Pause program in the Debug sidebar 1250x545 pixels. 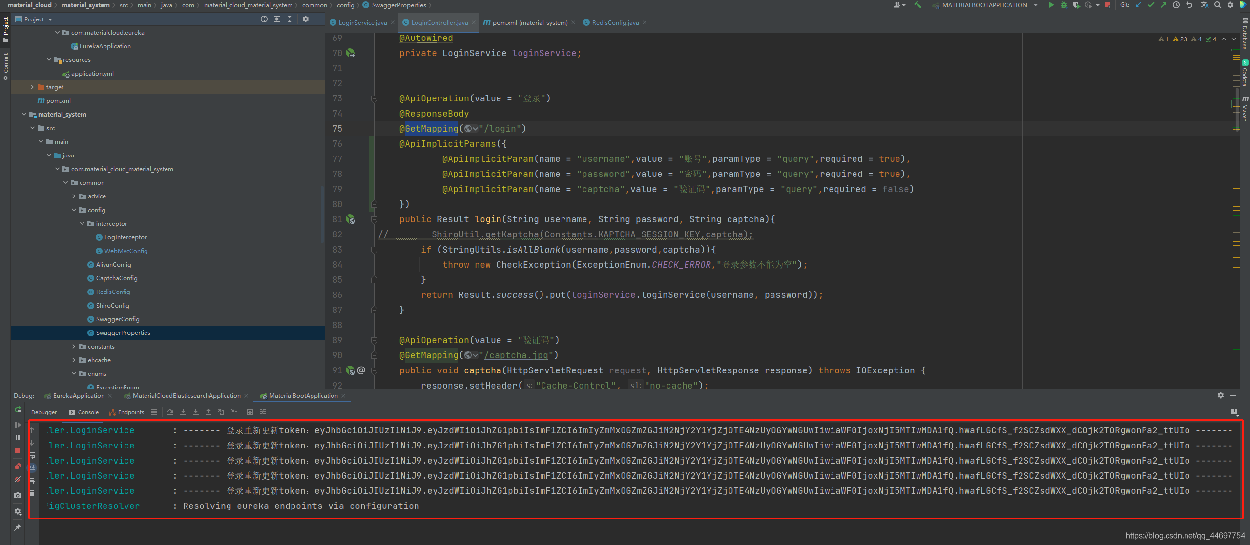click(x=18, y=437)
